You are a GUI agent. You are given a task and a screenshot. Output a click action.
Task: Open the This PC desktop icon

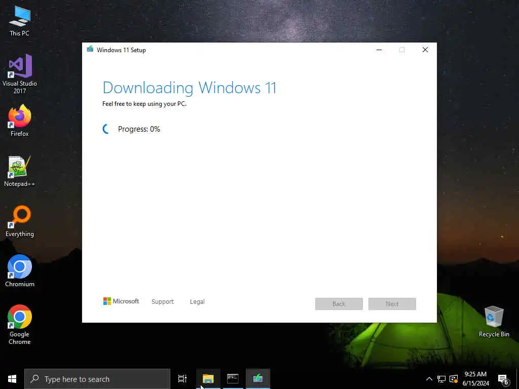tap(20, 21)
